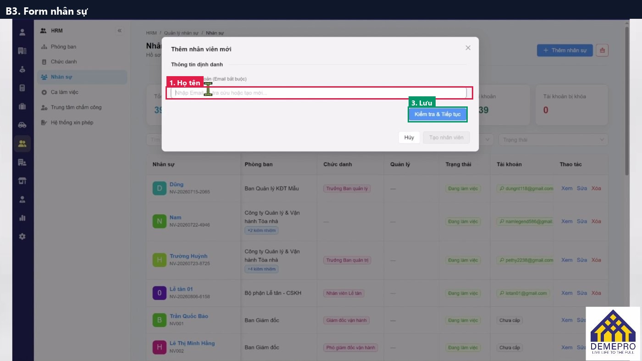Open the building module icon in the left rail
The width and height of the screenshot is (642, 361).
[22, 50]
